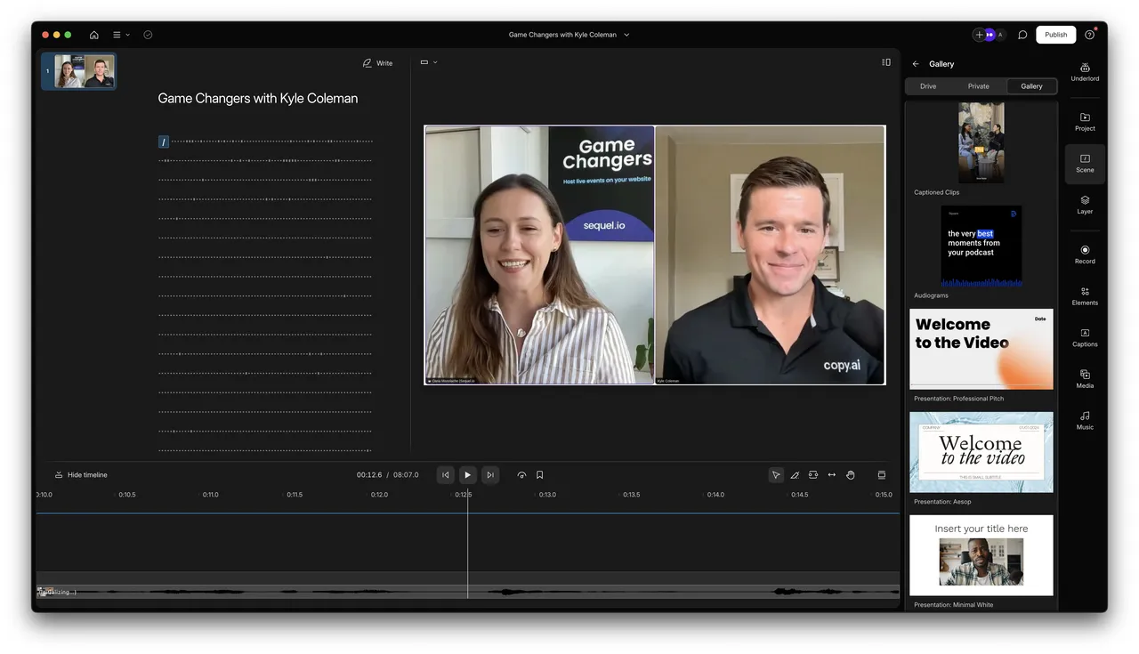Open the playback speed gauge icon
Viewport: 1139px width, 654px height.
pyautogui.click(x=521, y=475)
